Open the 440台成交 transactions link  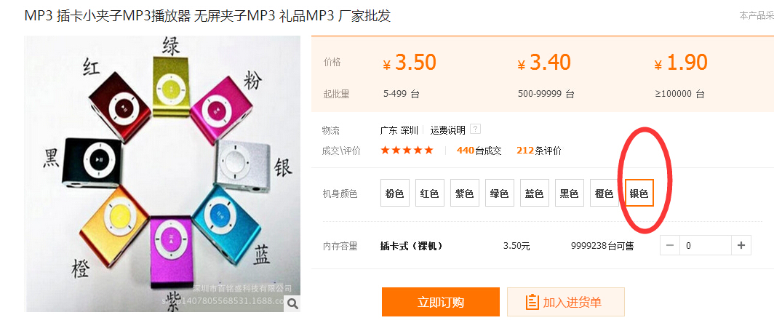pos(479,151)
